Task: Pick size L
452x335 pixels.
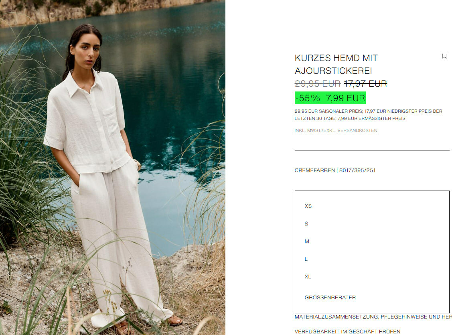Action: tap(306, 259)
